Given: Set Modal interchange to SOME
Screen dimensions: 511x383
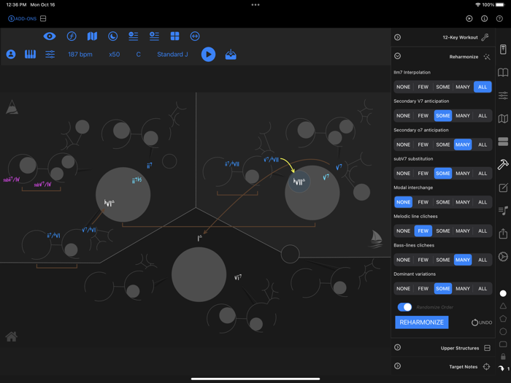Looking at the screenshot, I should (x=443, y=202).
